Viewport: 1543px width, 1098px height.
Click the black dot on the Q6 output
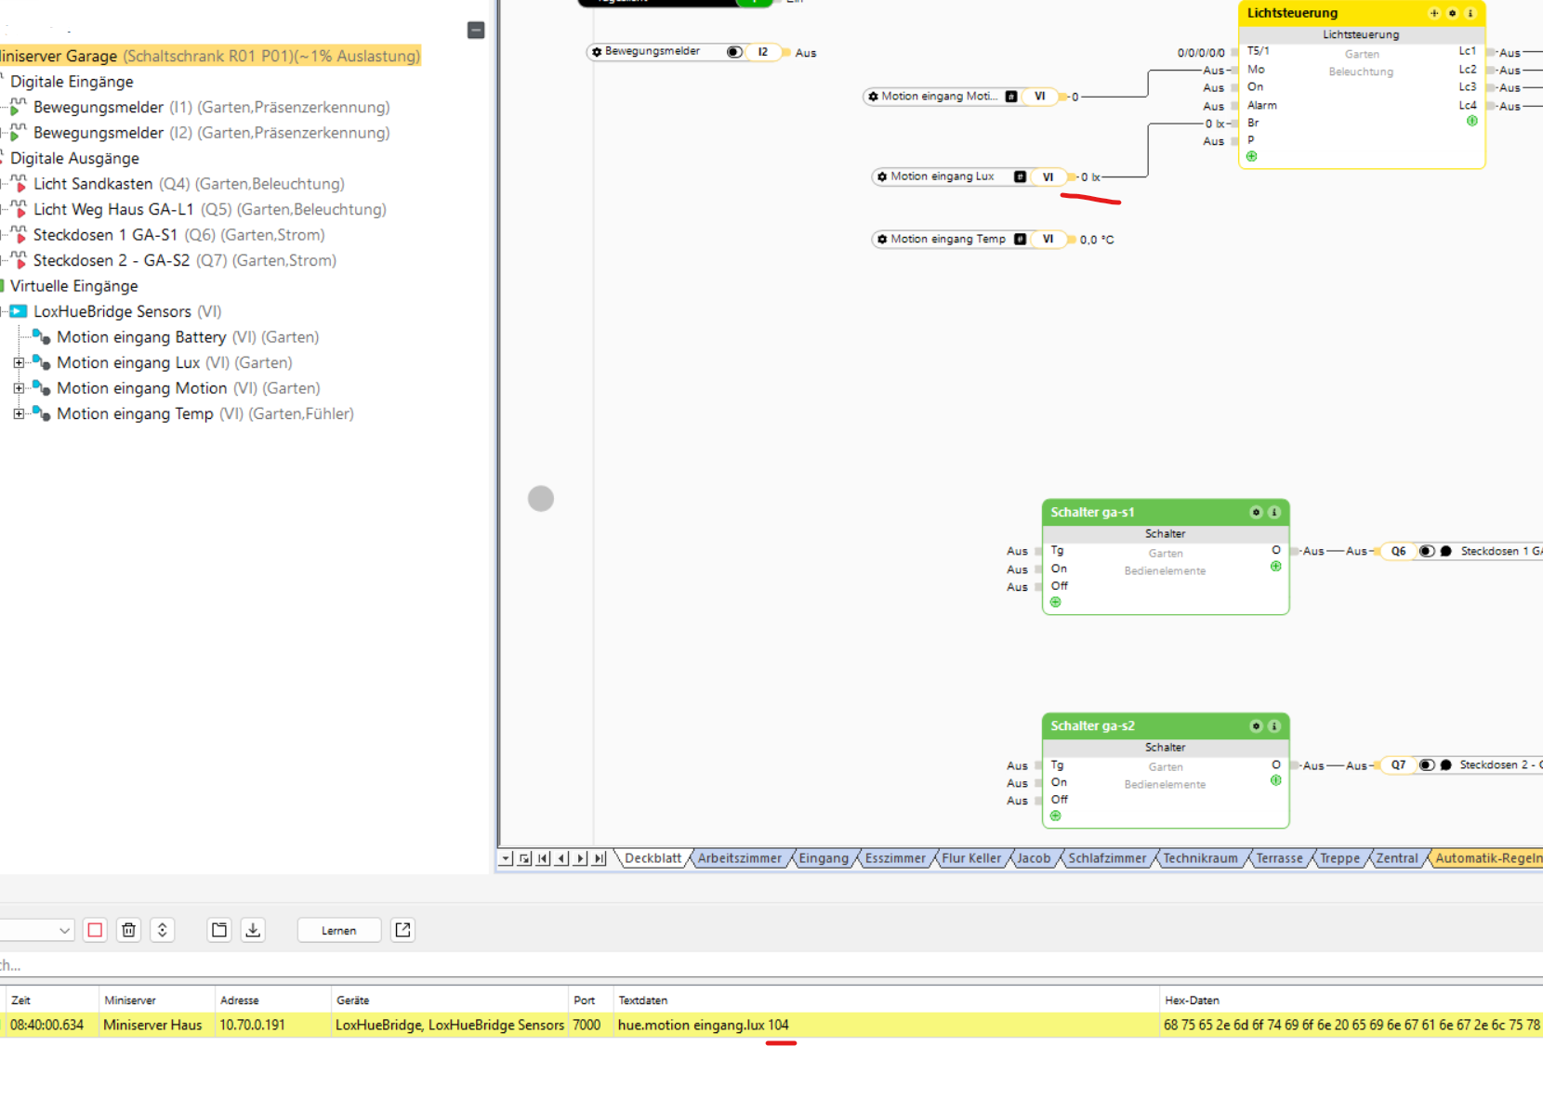[x=1445, y=552]
